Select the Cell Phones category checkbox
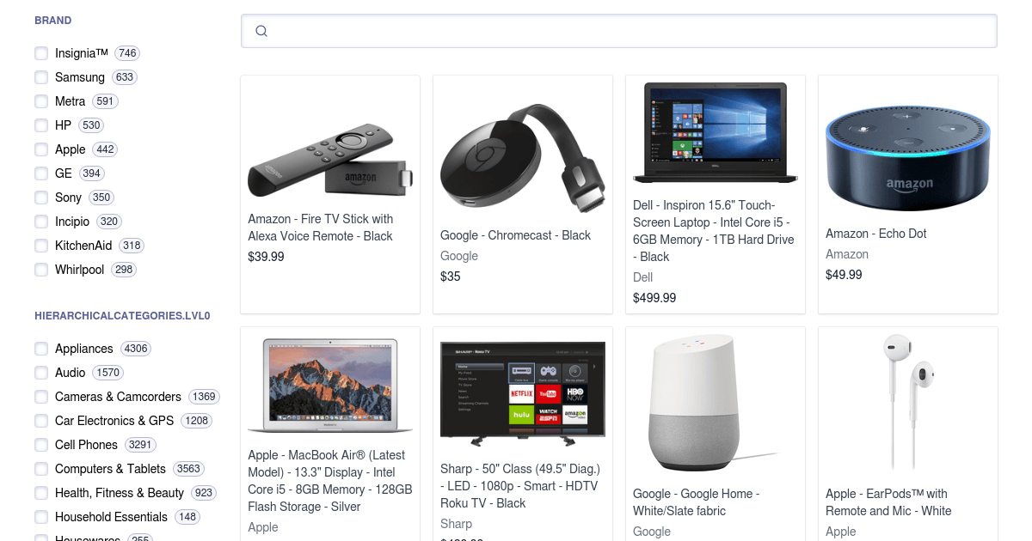Image resolution: width=1032 pixels, height=541 pixels. 41,445
